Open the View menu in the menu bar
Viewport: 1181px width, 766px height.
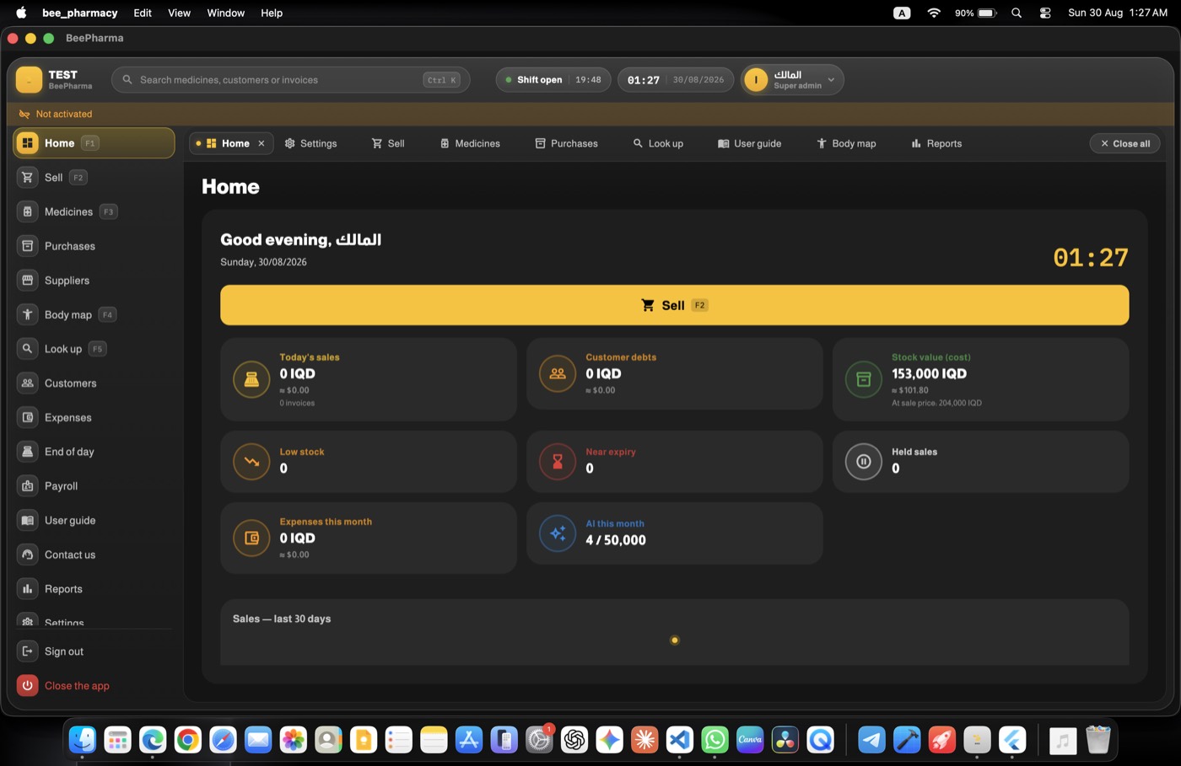pos(179,13)
